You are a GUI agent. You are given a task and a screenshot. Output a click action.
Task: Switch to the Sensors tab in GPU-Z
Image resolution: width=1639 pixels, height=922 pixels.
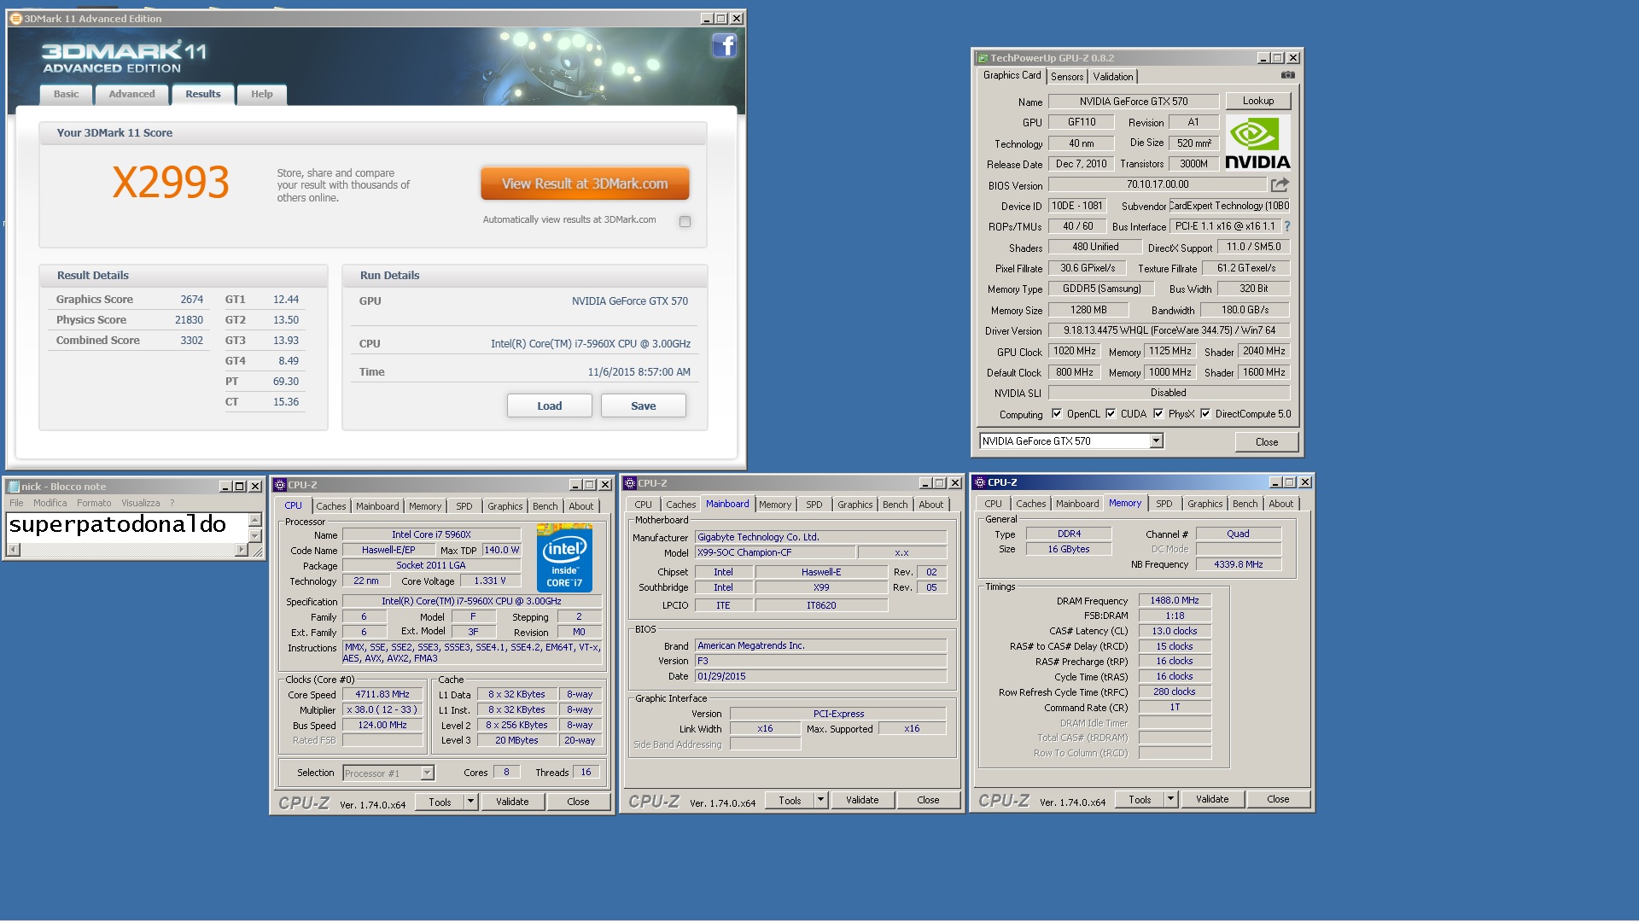click(x=1067, y=77)
